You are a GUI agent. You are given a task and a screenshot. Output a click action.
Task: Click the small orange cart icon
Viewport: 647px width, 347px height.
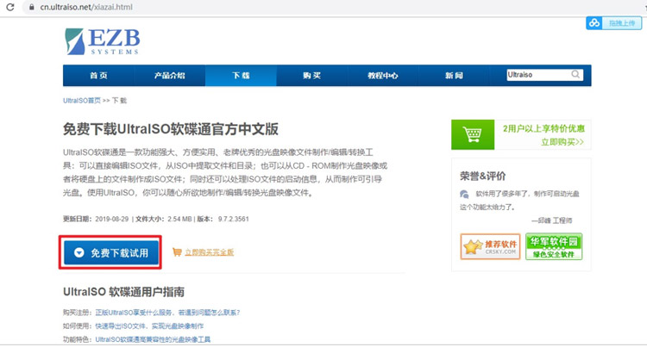tap(177, 252)
